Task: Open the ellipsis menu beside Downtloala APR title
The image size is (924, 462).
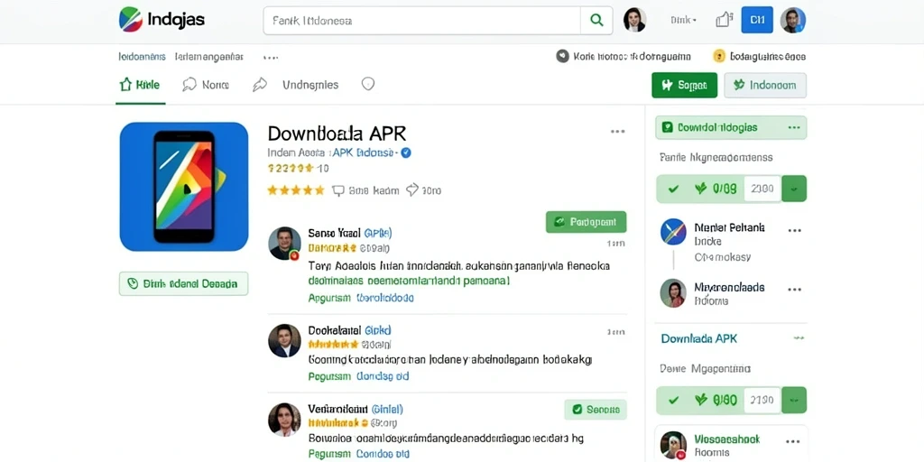Action: click(x=617, y=132)
